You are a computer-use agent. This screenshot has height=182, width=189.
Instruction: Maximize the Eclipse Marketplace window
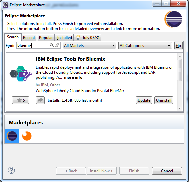coord(166,3)
